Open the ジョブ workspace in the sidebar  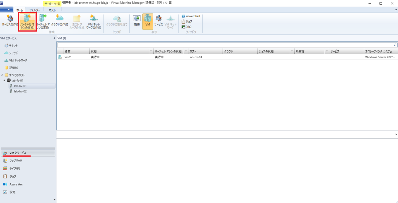[28, 176]
